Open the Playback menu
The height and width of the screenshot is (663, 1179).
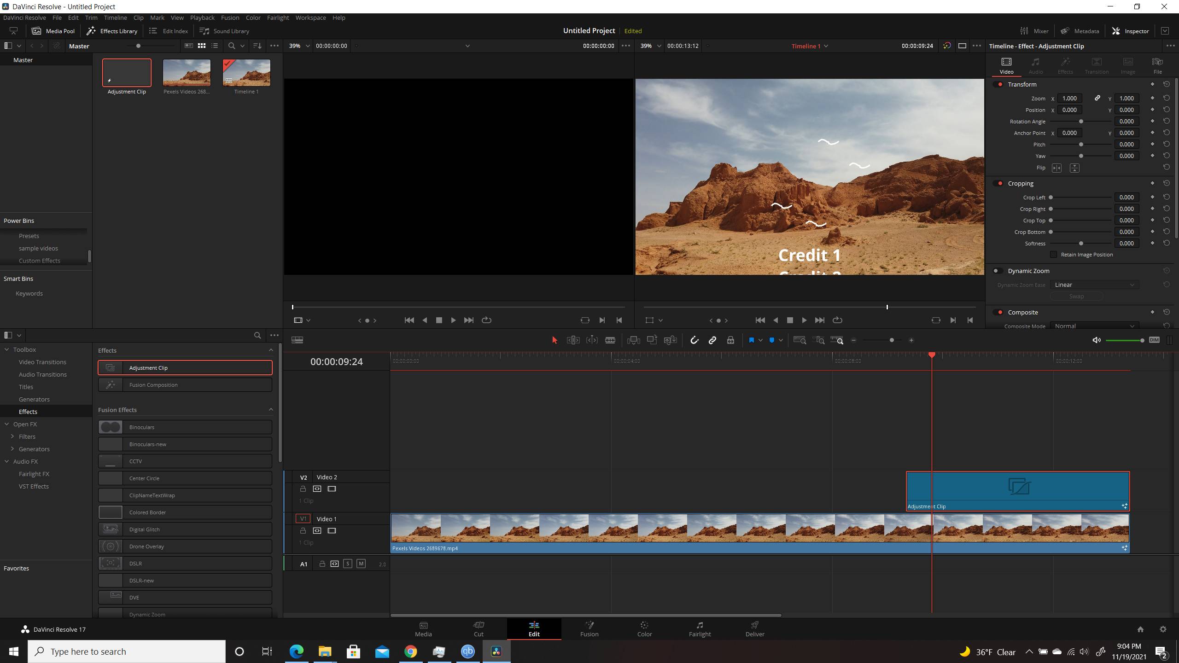click(x=202, y=17)
